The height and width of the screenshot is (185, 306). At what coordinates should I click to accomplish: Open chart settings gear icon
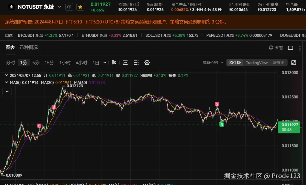point(147,63)
